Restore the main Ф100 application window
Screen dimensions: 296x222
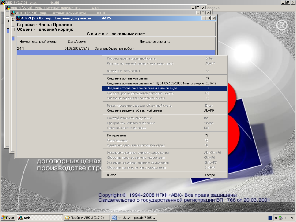point(288,2)
